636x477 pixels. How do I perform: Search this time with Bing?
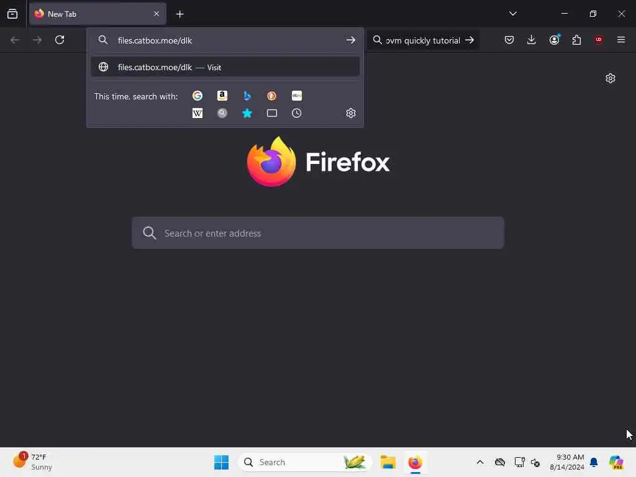click(247, 96)
